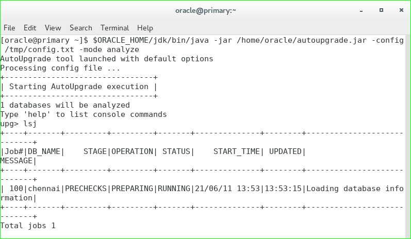Open the View menu

[53, 28]
